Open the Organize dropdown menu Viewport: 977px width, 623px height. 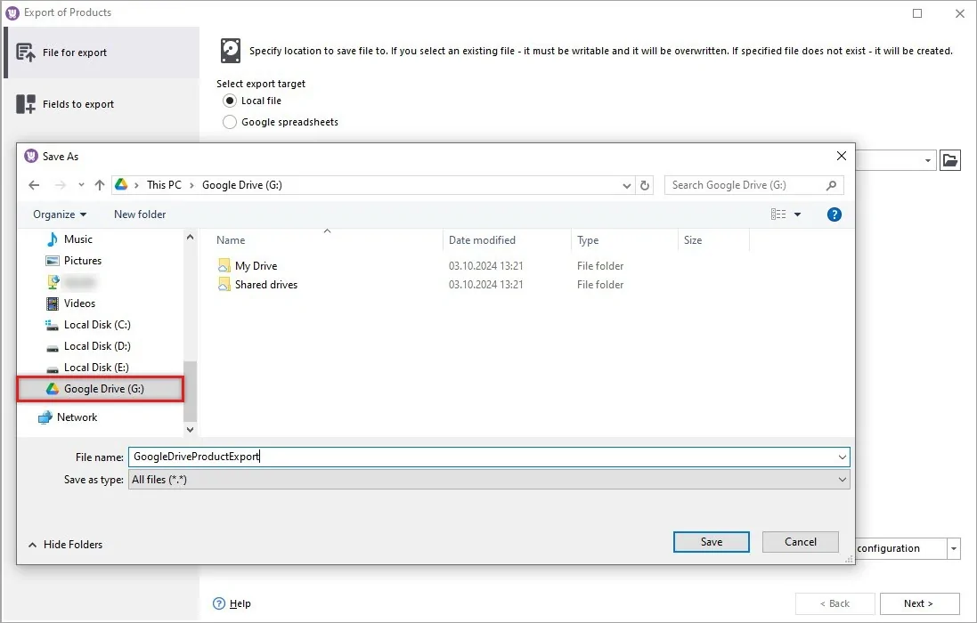point(59,214)
